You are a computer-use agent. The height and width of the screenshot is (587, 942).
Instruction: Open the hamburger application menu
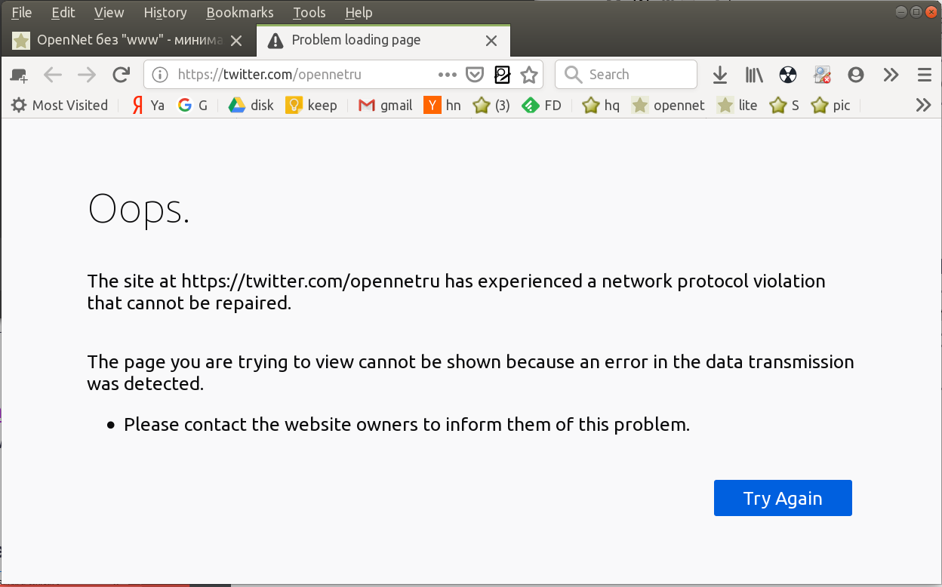point(925,75)
